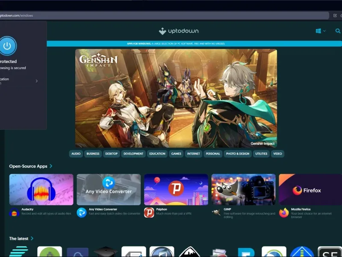Open the Photo & Design category
Viewport: 342px width, 257px height.
(x=238, y=154)
